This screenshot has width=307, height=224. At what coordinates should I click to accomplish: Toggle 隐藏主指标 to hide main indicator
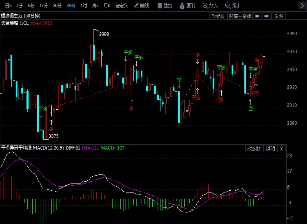pos(240,16)
